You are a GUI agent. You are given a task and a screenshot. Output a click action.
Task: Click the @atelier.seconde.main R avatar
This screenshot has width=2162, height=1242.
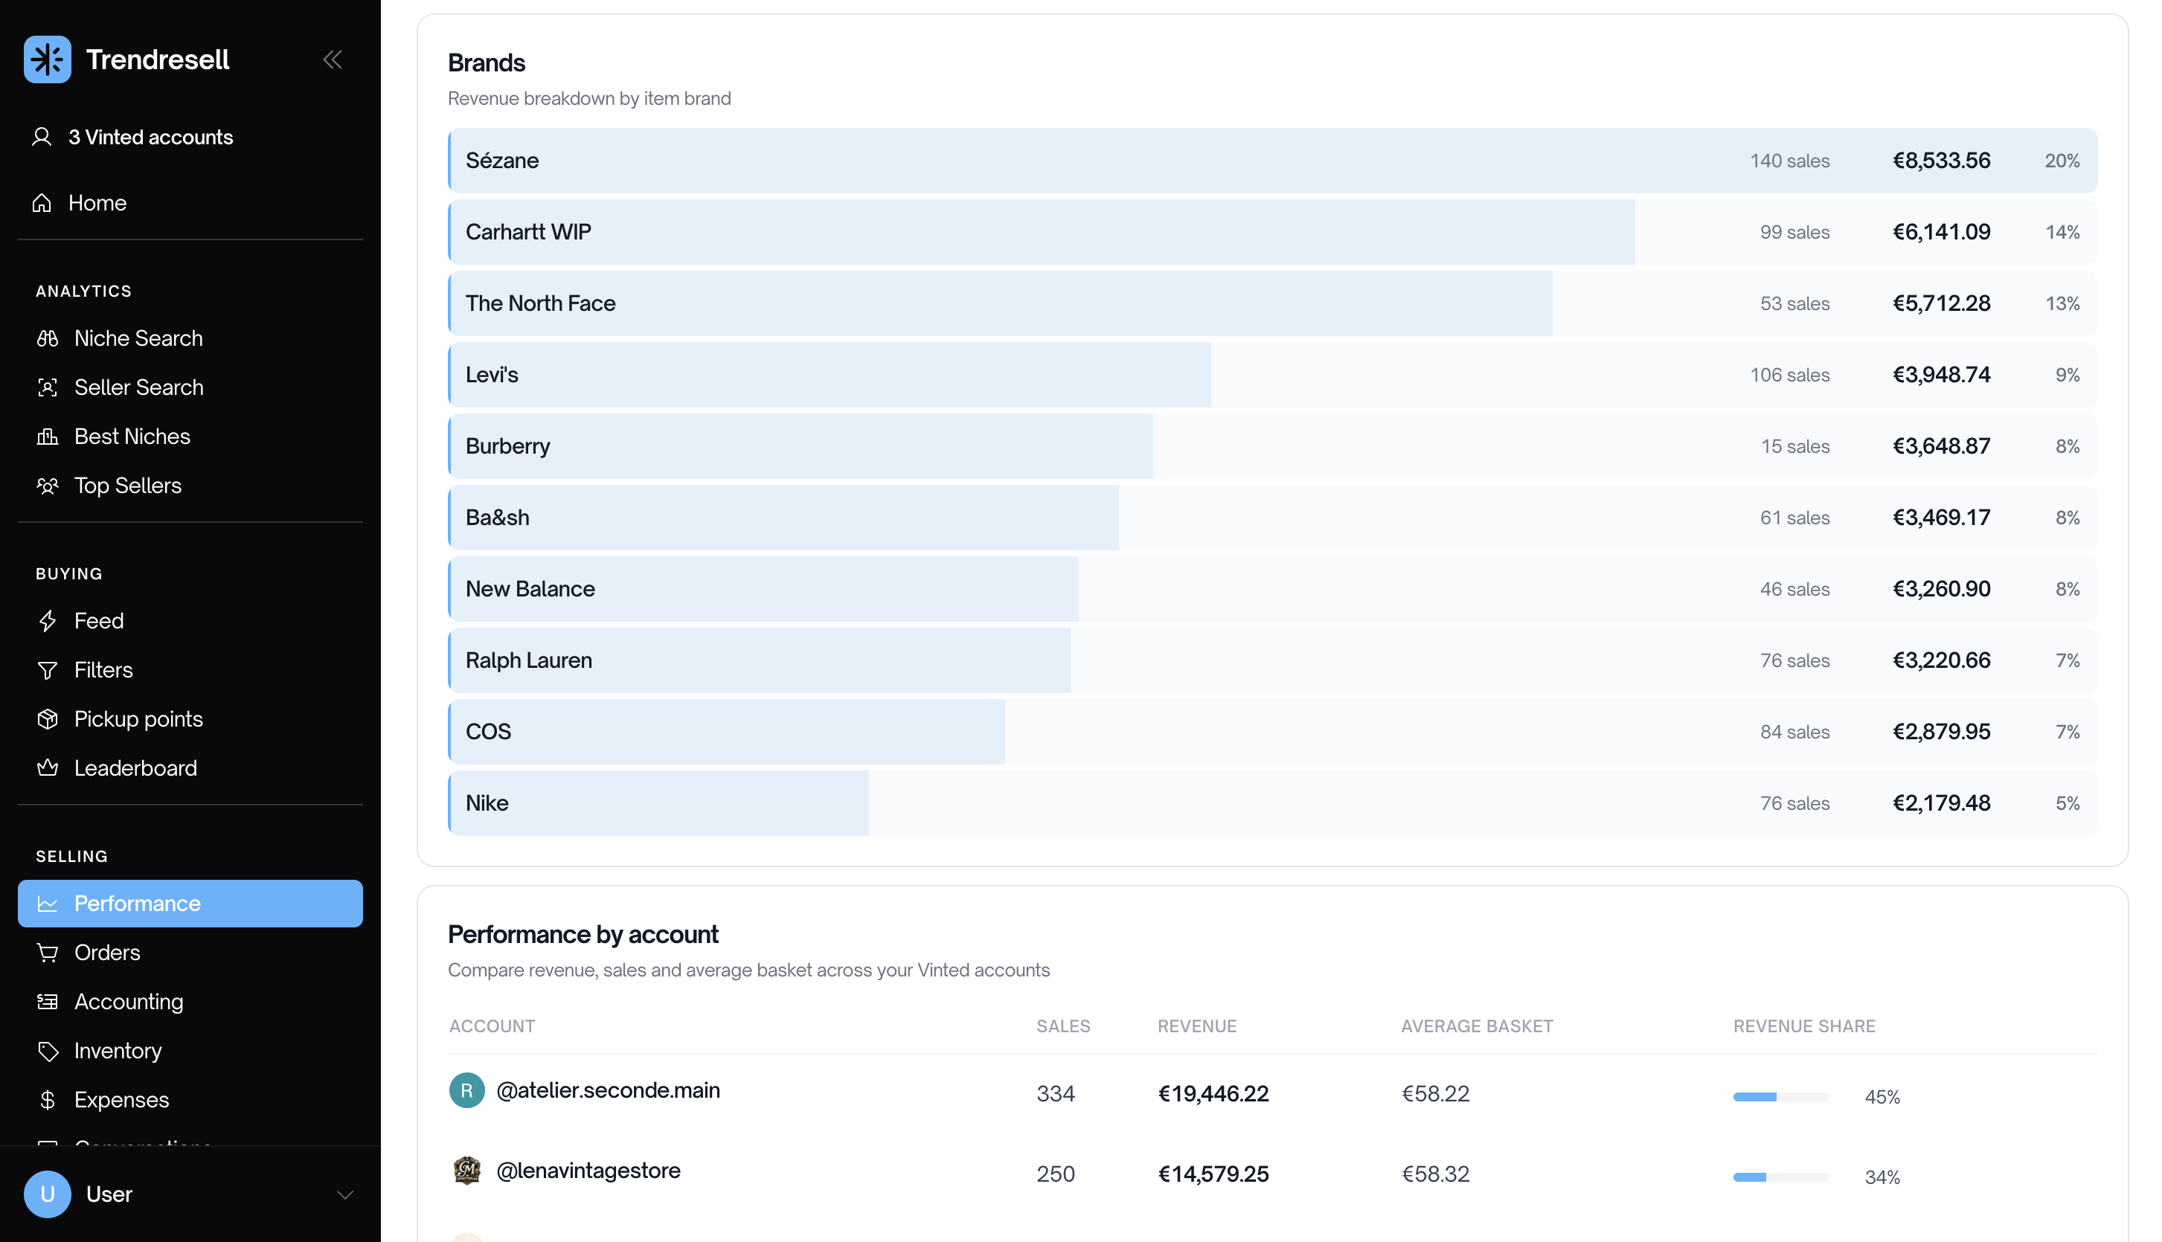coord(466,1090)
